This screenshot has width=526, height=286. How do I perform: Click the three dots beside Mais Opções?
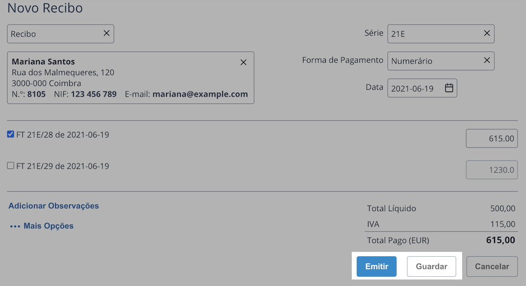(x=15, y=226)
